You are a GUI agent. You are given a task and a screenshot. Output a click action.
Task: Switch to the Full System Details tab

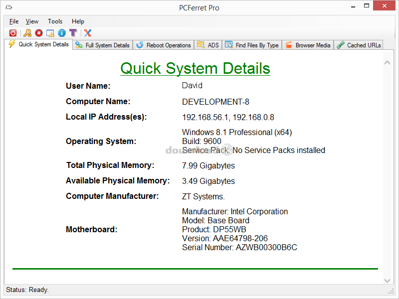click(x=103, y=45)
